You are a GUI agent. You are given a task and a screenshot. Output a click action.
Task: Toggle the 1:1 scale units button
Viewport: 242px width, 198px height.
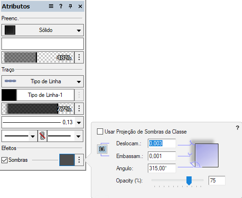(x=102, y=149)
